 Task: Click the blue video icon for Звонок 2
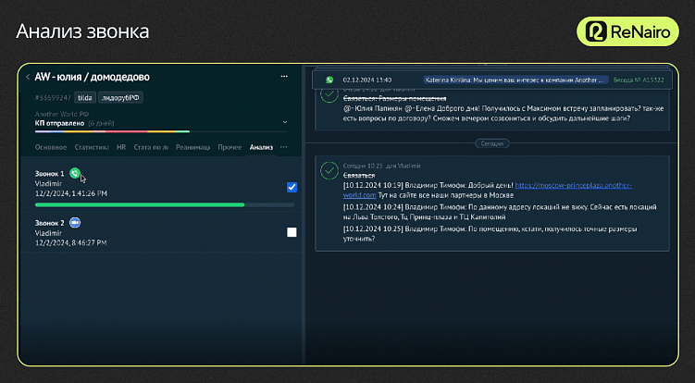point(75,223)
